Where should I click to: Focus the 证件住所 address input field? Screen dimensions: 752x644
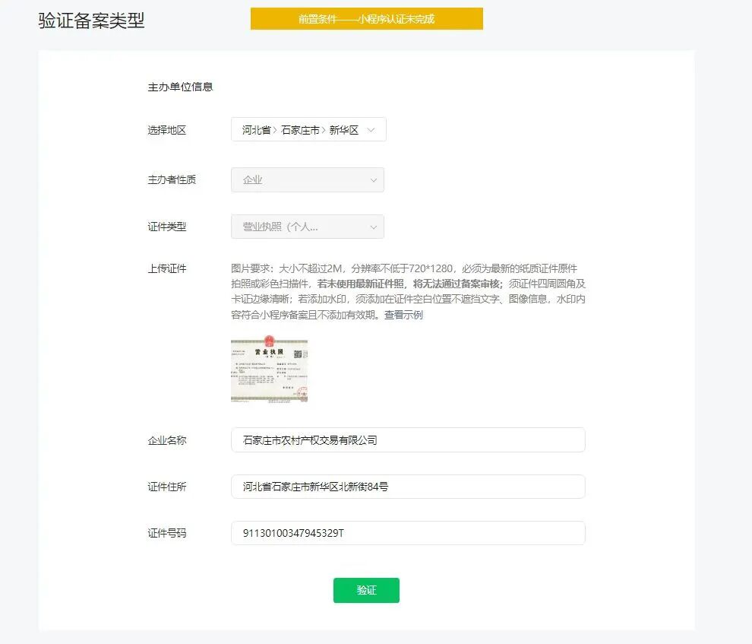tap(408, 487)
